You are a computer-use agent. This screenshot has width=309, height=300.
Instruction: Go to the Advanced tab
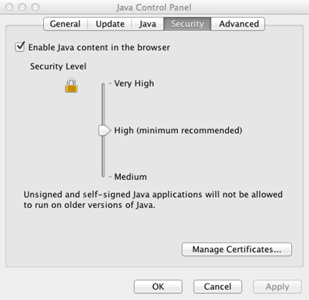pyautogui.click(x=239, y=24)
